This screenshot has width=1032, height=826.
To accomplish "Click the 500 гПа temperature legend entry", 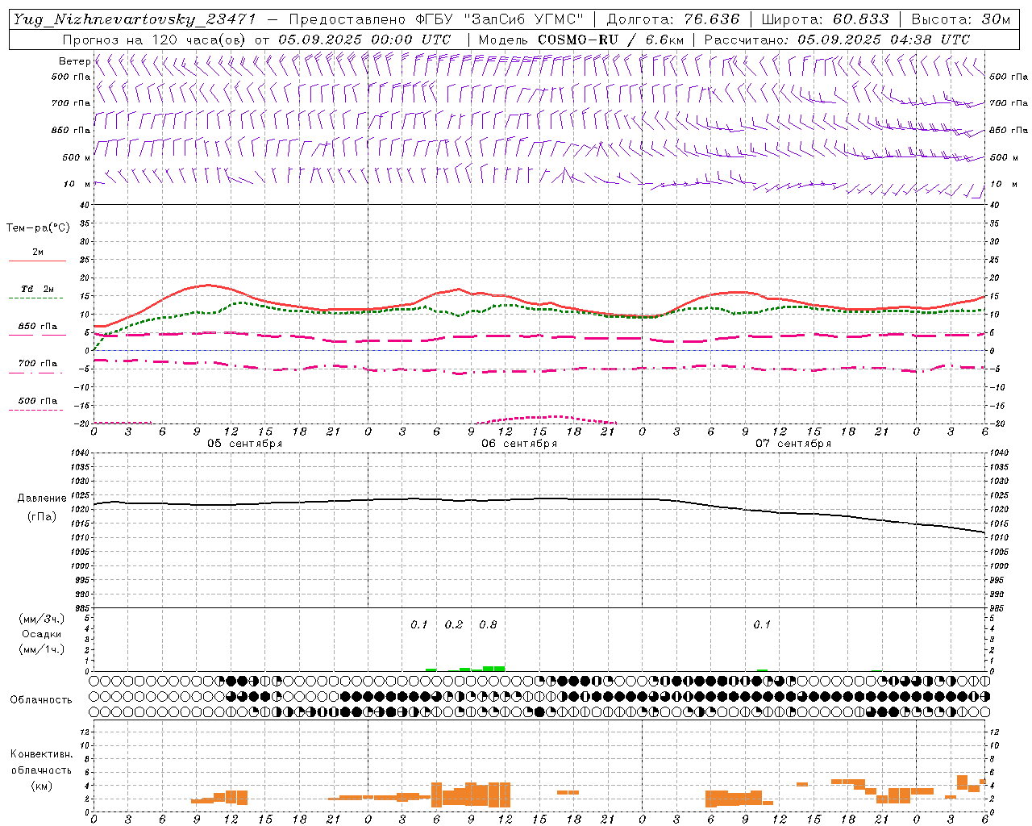I will [37, 403].
